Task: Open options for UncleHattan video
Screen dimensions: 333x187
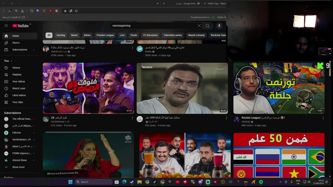Action: pos(132,118)
